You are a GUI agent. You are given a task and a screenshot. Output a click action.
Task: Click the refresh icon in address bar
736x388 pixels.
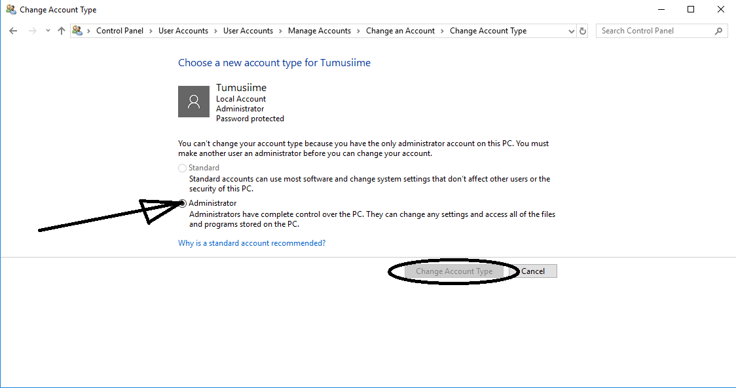[x=582, y=30]
